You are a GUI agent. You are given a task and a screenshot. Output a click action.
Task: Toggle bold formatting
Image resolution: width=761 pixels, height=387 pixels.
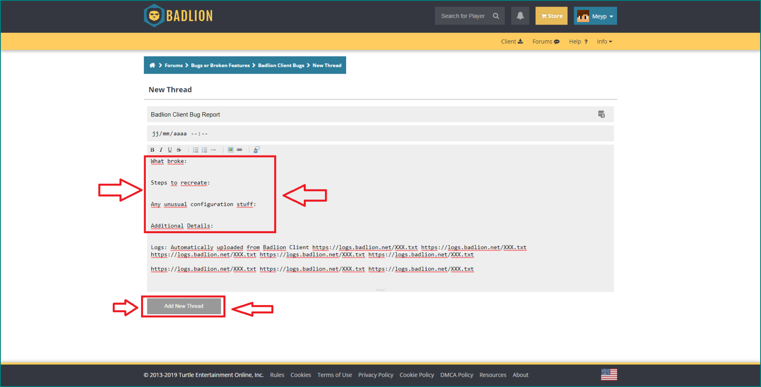pos(152,150)
